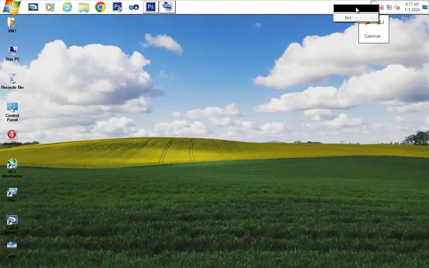Screen dimensions: 429x268
Task: Open the Switch between windows taskbar icon
Action: (33, 7)
